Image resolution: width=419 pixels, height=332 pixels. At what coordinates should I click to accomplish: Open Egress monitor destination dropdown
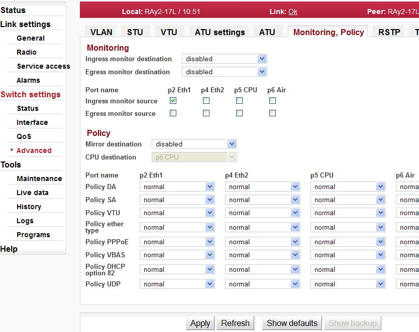coord(225,72)
